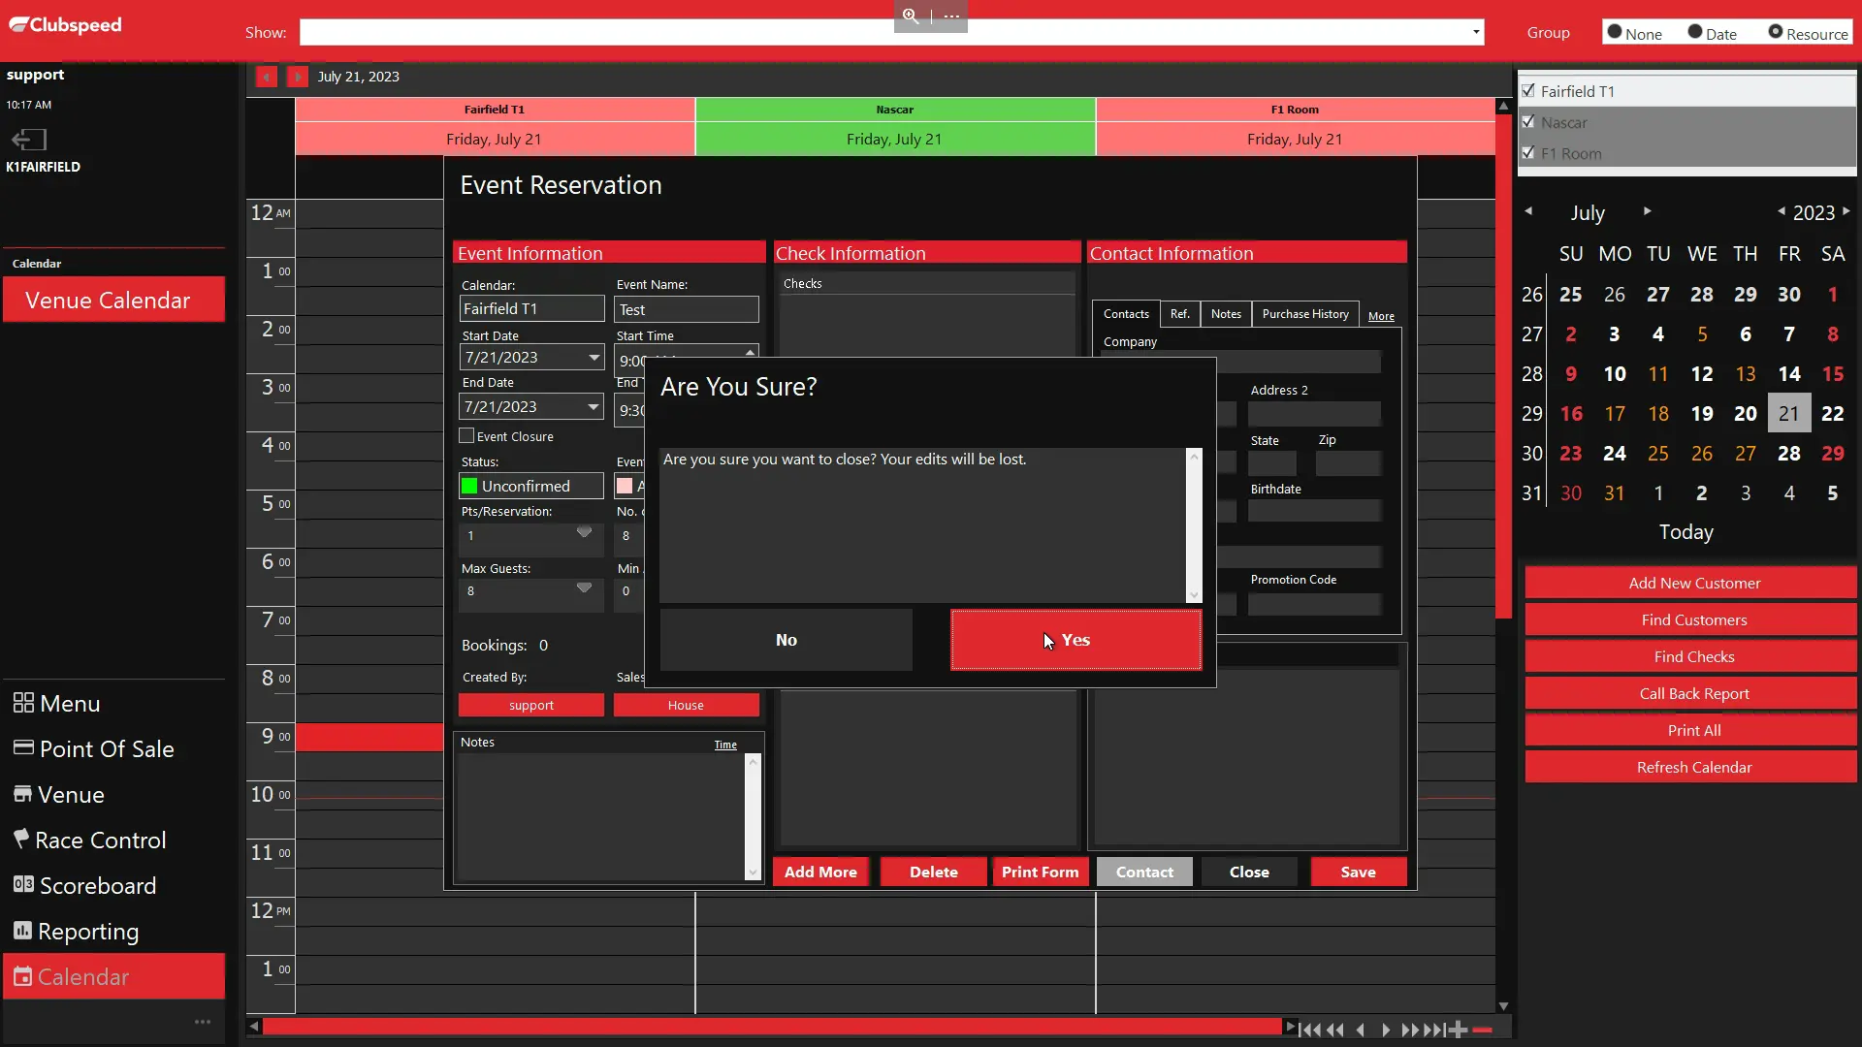Click the logout icon above K1FAIRFIELD

pos(28,140)
